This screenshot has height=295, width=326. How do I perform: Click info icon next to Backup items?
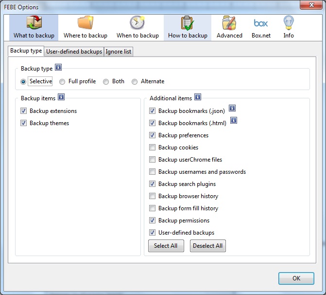[x=61, y=97]
